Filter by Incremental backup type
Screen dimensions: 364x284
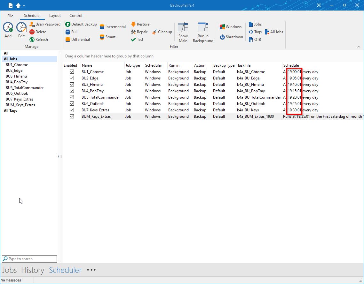113,26
